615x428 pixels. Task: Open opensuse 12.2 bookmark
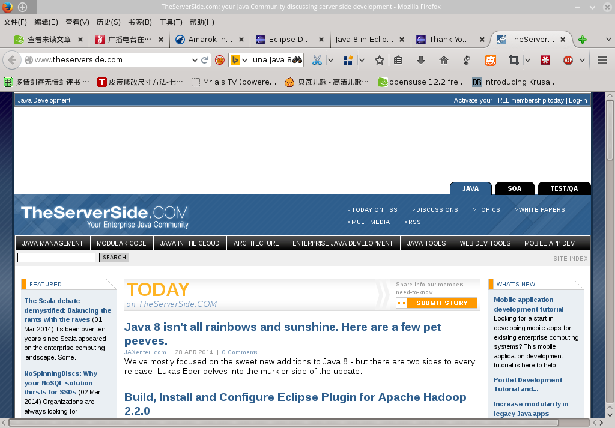[422, 82]
